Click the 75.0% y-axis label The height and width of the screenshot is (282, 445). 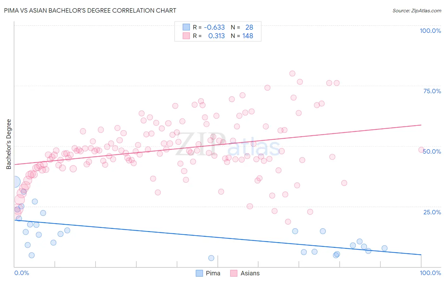432,91
